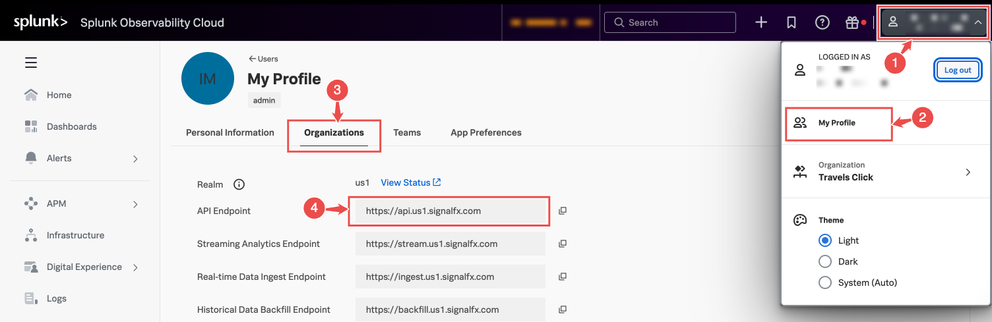Open the plus create menu
Screen dimensions: 992x322
click(x=761, y=22)
